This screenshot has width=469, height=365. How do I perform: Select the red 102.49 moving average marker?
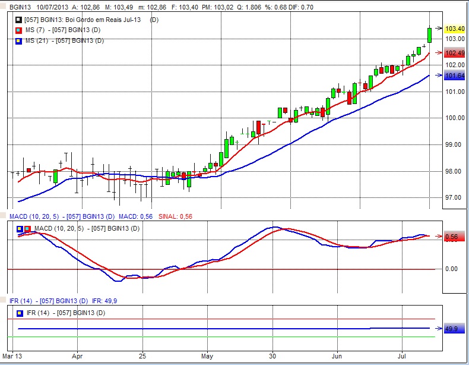point(454,53)
